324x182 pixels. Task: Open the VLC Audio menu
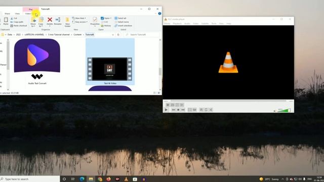pos(187,24)
